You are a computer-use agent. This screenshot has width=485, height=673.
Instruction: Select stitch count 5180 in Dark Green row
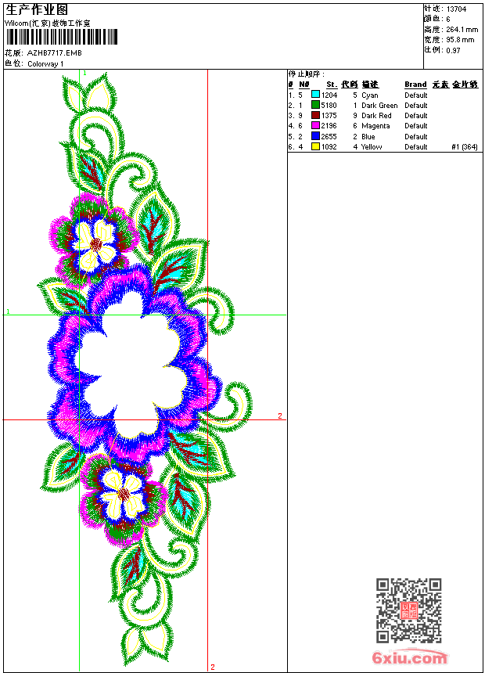click(329, 105)
